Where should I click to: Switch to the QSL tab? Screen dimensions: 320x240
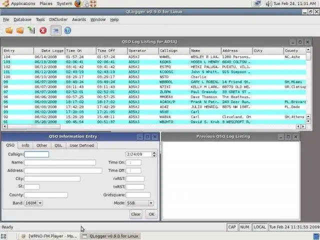(x=58, y=145)
